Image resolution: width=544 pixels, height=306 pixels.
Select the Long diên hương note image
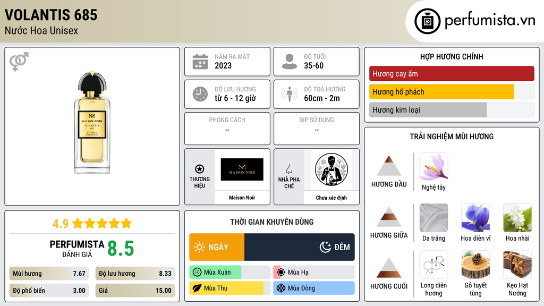[433, 265]
